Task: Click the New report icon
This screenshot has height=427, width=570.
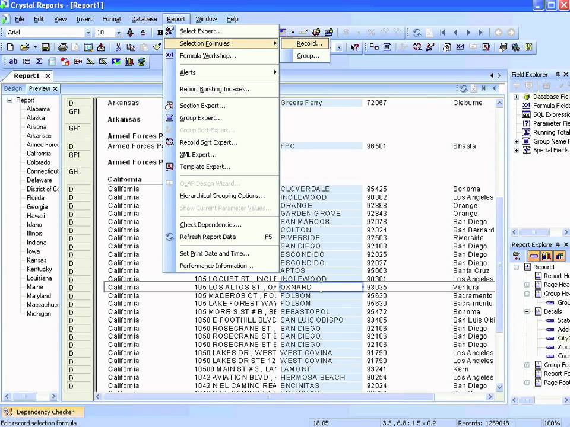Action: pos(10,47)
